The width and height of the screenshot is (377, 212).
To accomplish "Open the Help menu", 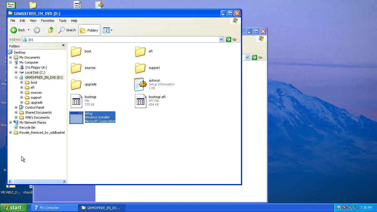I will pyautogui.click(x=74, y=21).
